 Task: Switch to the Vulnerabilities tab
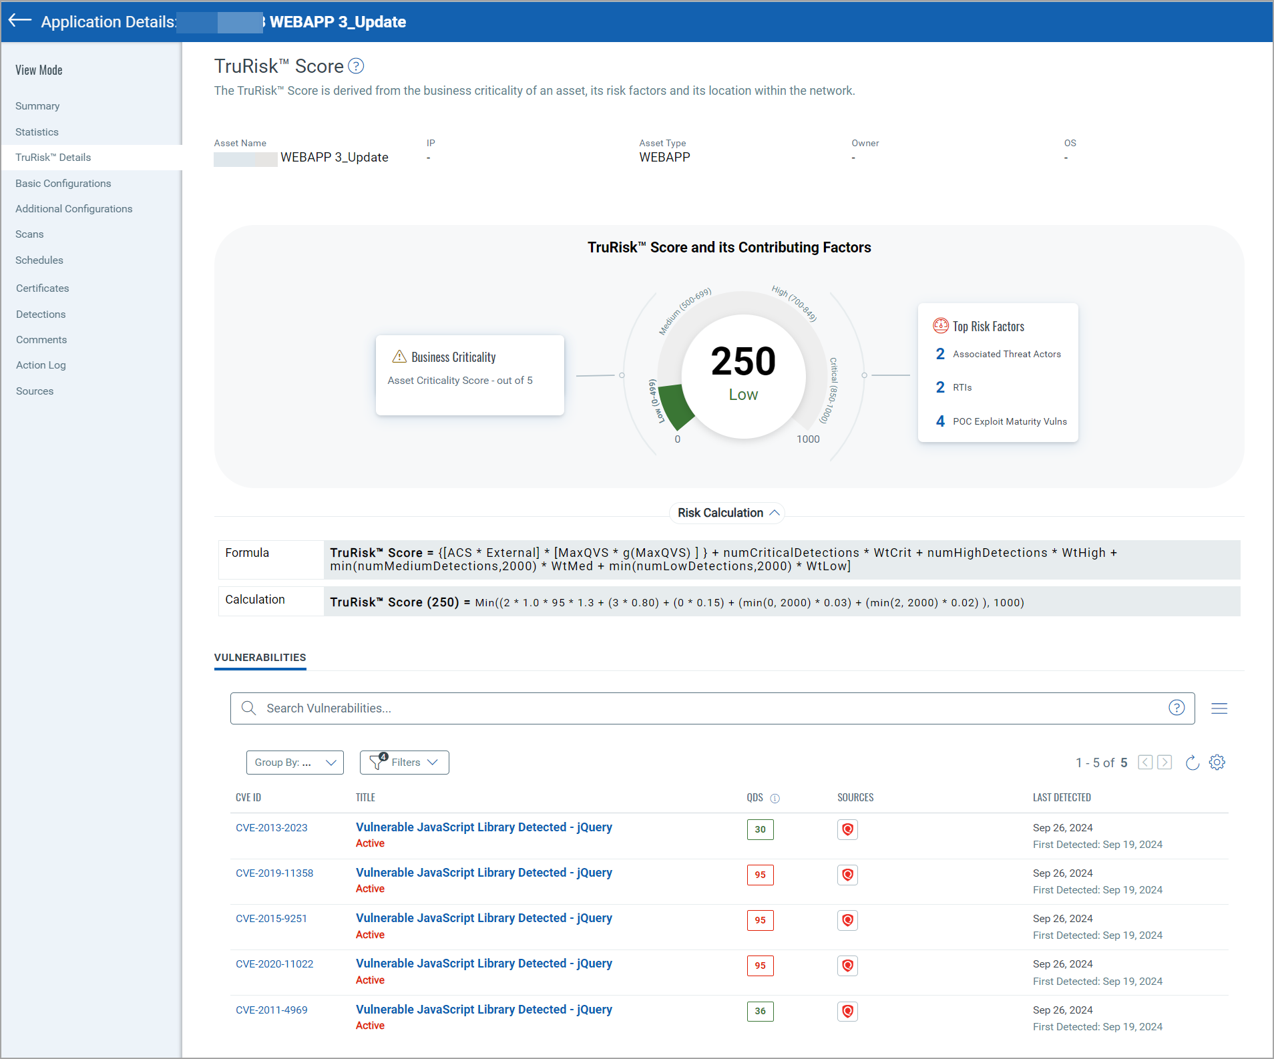tap(260, 658)
